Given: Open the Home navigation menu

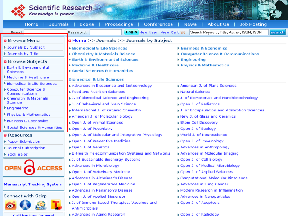Looking at the screenshot, I should pyautogui.click(x=31, y=24).
